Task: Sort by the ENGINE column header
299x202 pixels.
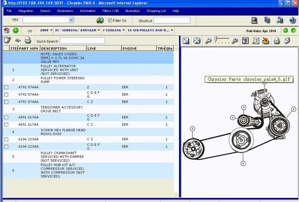Action: [x=139, y=48]
